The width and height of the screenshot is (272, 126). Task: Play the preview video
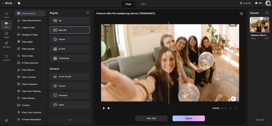coord(104,108)
